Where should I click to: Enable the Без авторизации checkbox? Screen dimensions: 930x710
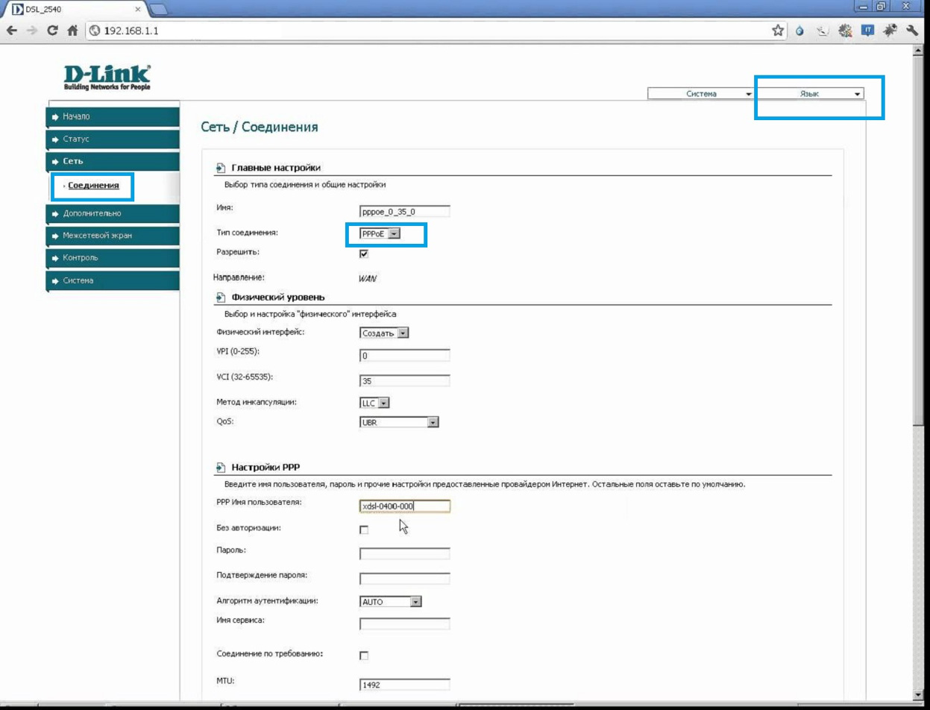tap(364, 530)
